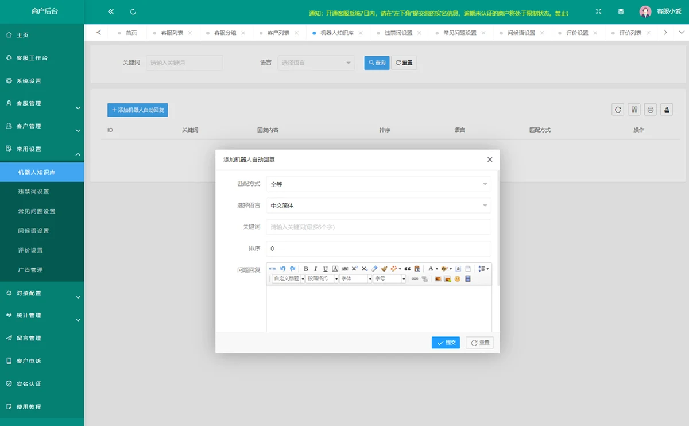Open the 匹配方式 dropdown showing 全等
Screen dimensions: 689x426
click(378, 184)
